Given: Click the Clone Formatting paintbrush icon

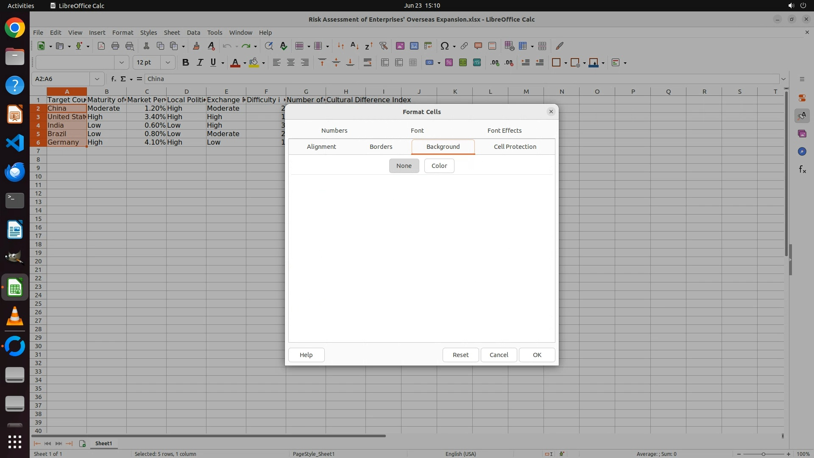Looking at the screenshot, I should pos(196,46).
